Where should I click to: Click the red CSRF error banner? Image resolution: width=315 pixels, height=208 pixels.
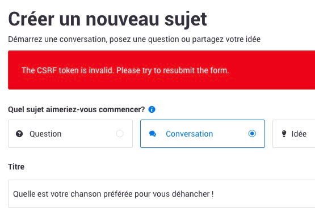click(162, 70)
